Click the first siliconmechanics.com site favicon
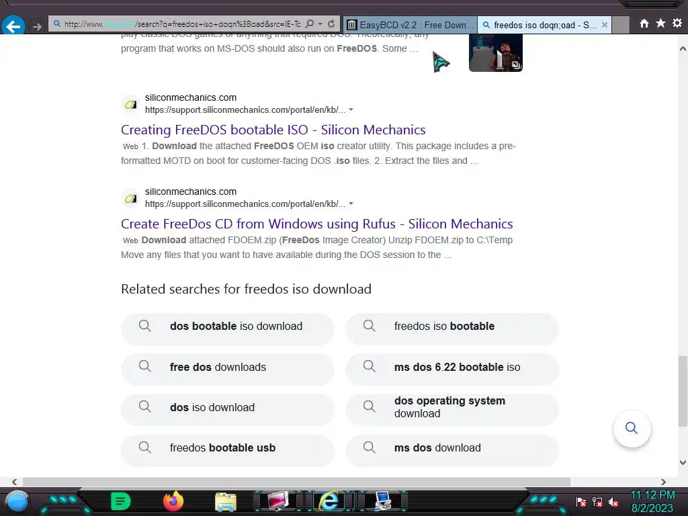The width and height of the screenshot is (688, 516). click(130, 104)
